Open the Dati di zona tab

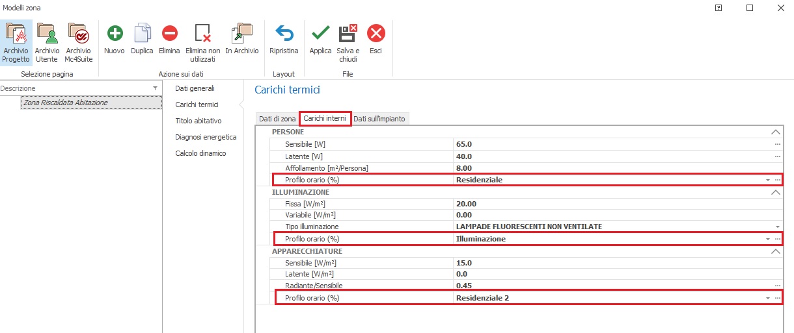[x=277, y=119]
